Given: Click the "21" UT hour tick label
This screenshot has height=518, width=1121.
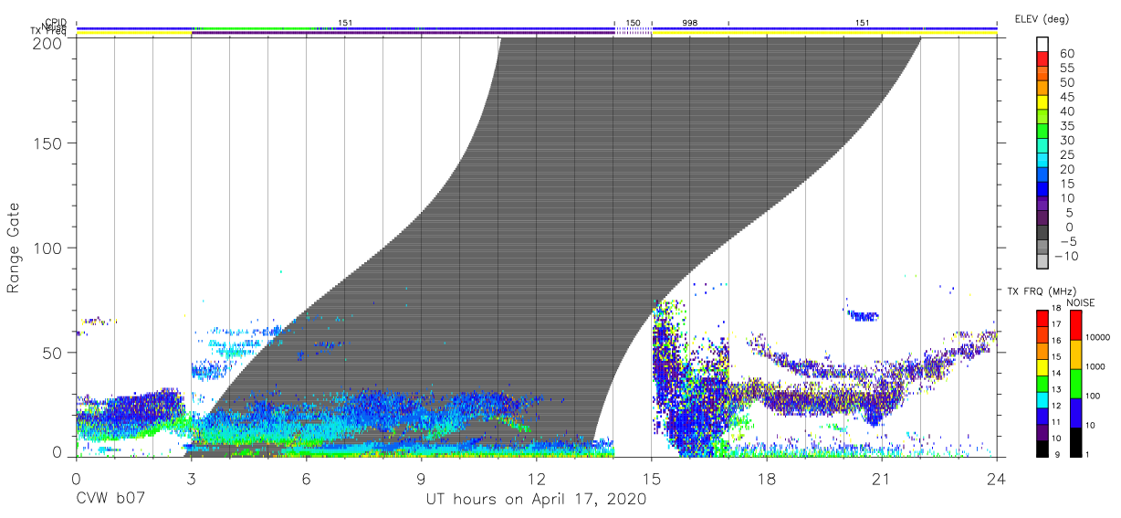Looking at the screenshot, I should pos(881,478).
